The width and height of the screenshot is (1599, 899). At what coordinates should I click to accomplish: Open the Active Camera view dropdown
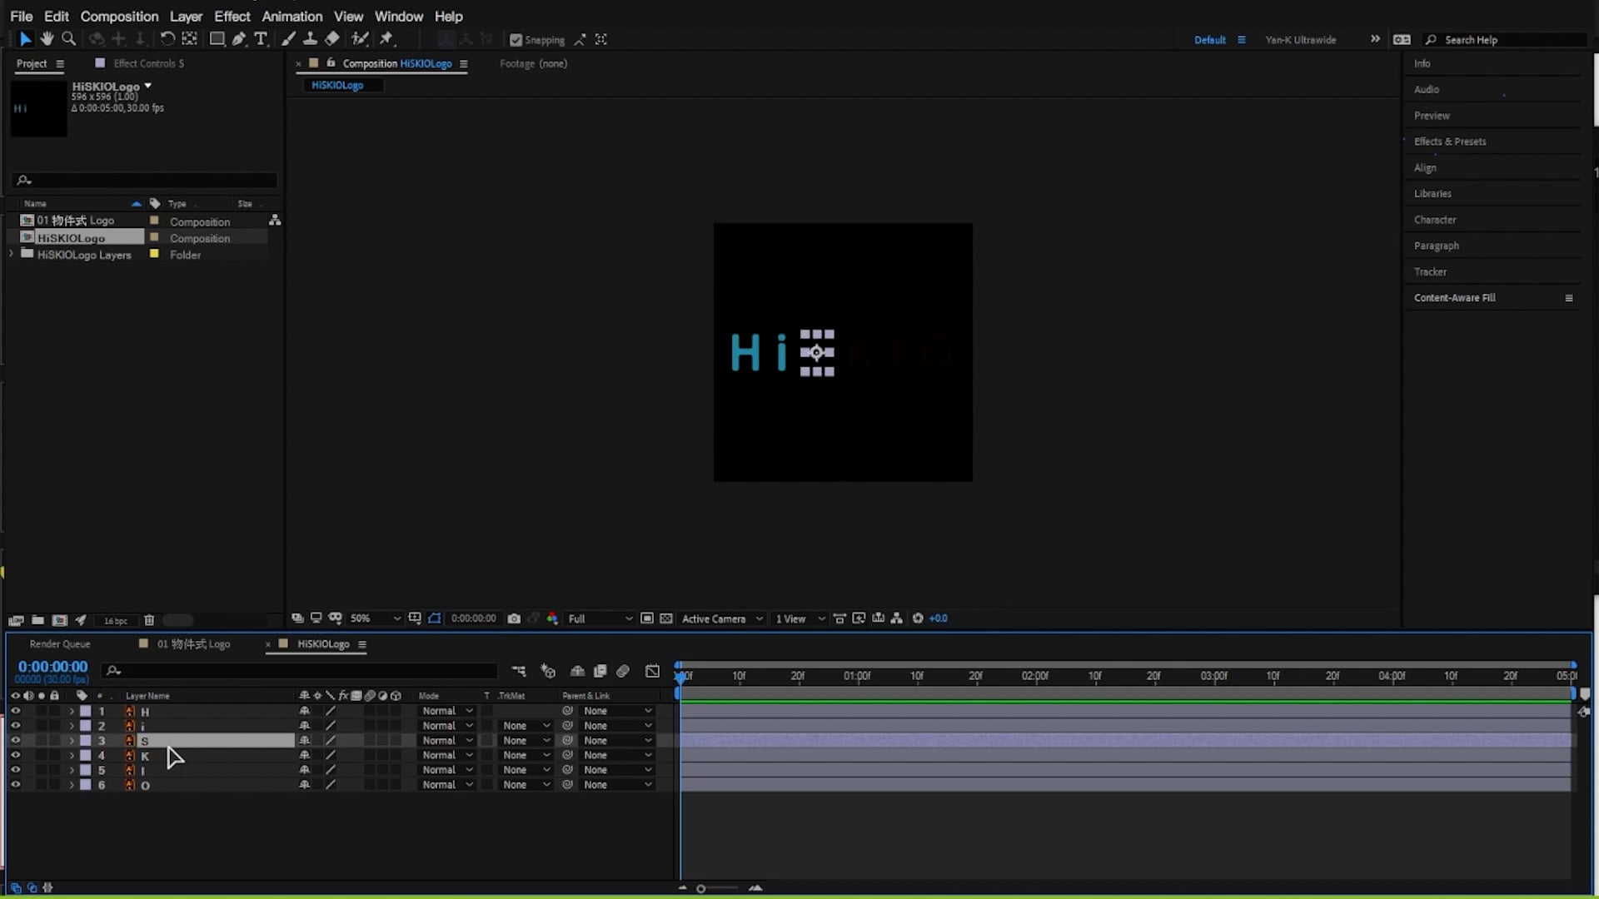(x=721, y=618)
